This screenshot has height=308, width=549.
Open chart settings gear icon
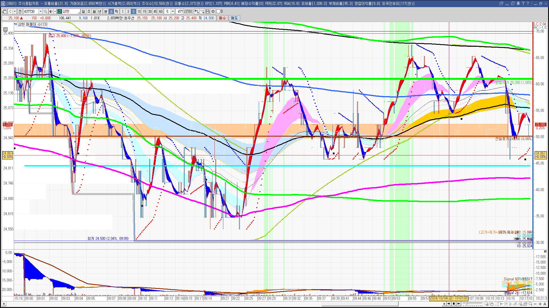coord(213,11)
